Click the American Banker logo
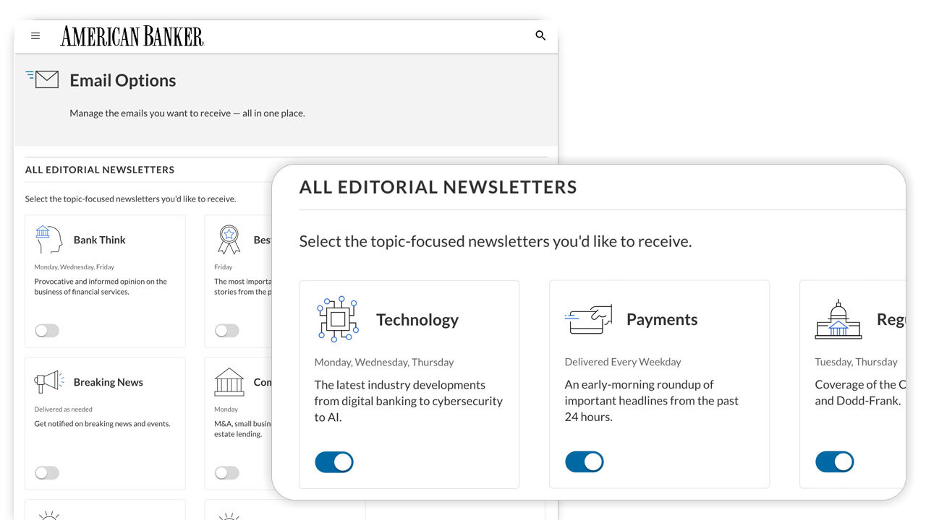The image size is (926, 520). 132,36
